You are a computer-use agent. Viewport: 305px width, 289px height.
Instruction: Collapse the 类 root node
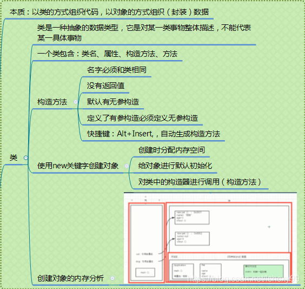pyautogui.click(x=25, y=157)
